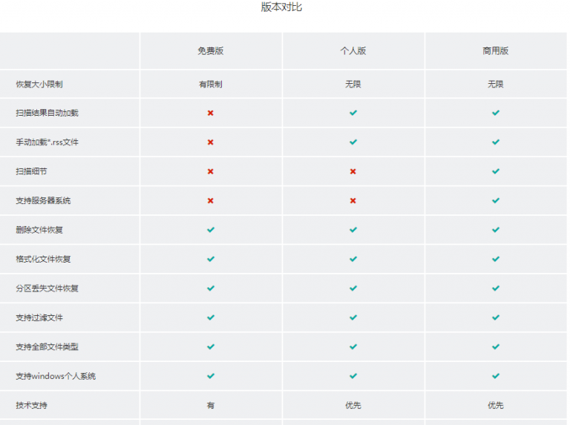Click the 恢复大小限制 row label
The image size is (570, 425).
39,85
